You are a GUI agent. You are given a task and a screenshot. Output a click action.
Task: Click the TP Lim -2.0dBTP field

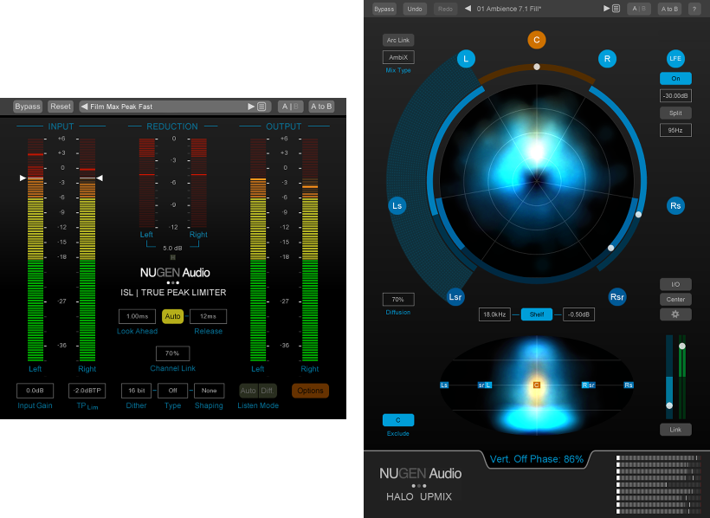click(87, 391)
